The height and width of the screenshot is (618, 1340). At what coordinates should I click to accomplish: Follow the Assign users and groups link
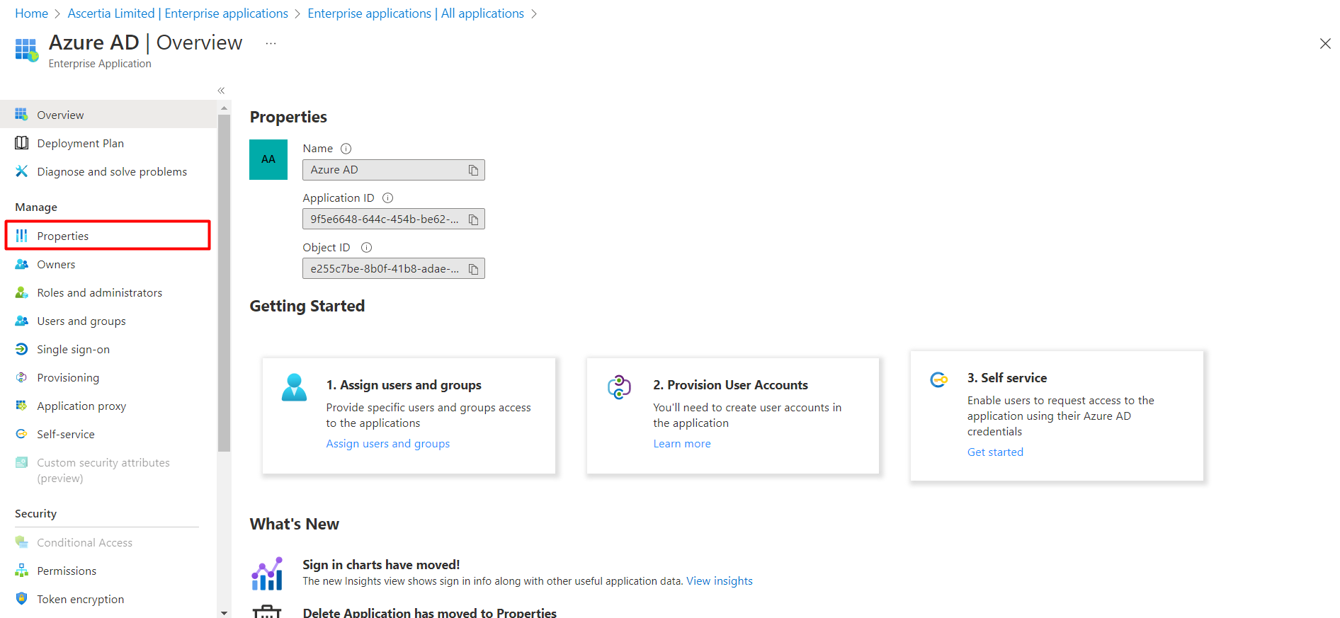pyautogui.click(x=388, y=444)
